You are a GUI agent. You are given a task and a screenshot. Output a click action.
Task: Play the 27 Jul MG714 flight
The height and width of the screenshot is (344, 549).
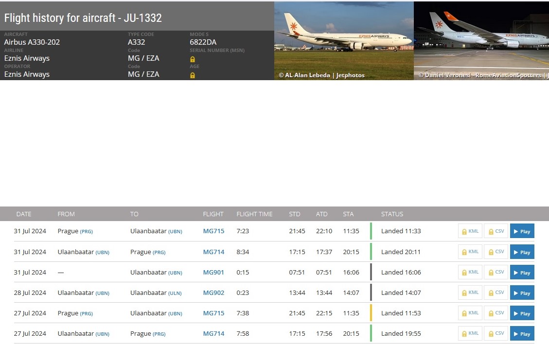522,334
